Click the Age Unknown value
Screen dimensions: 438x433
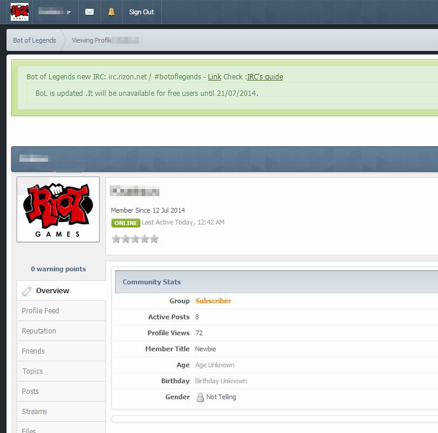click(x=215, y=365)
